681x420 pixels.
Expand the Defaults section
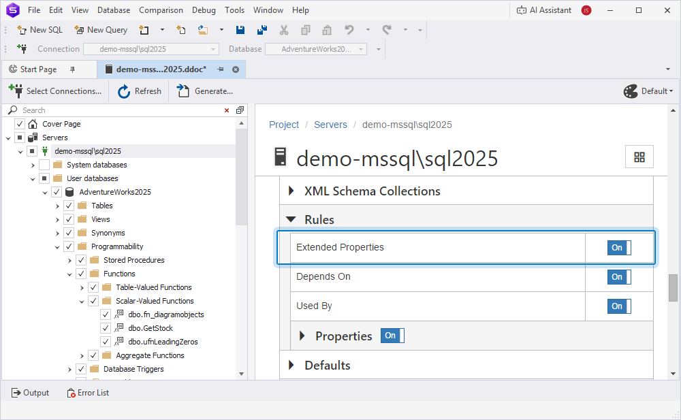pyautogui.click(x=291, y=365)
